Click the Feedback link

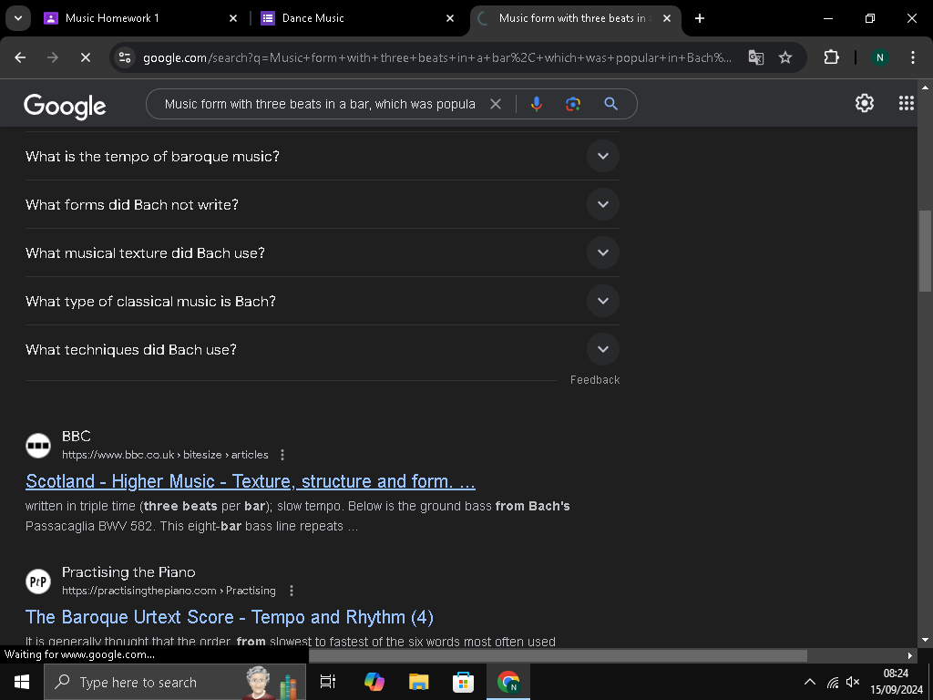[595, 380]
